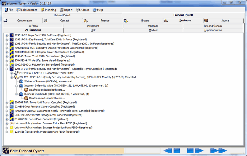Open the Report menu
This screenshot has width=247, height=156.
[66, 10]
